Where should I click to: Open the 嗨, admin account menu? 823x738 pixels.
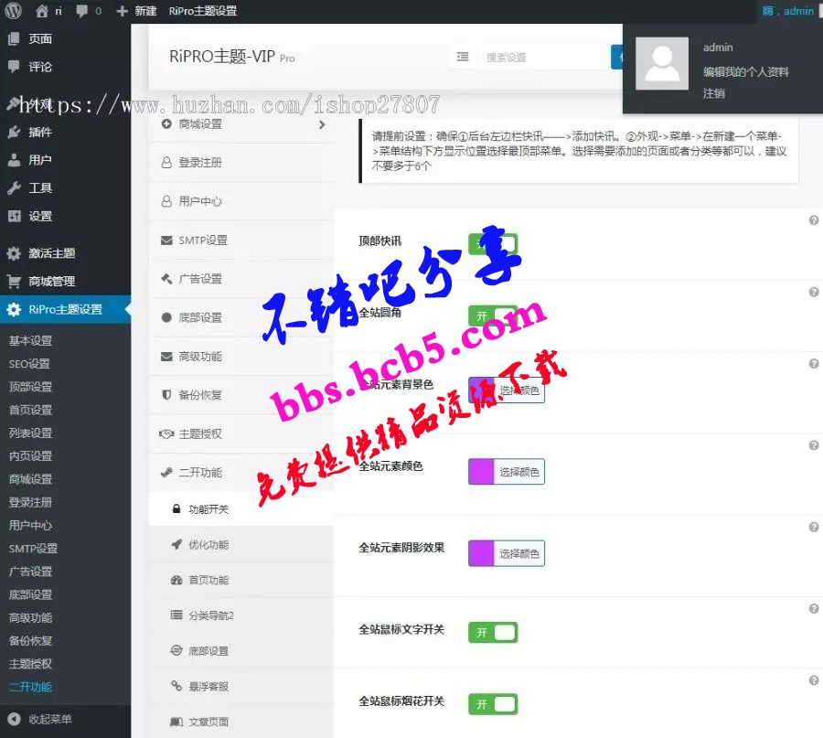[x=788, y=10]
